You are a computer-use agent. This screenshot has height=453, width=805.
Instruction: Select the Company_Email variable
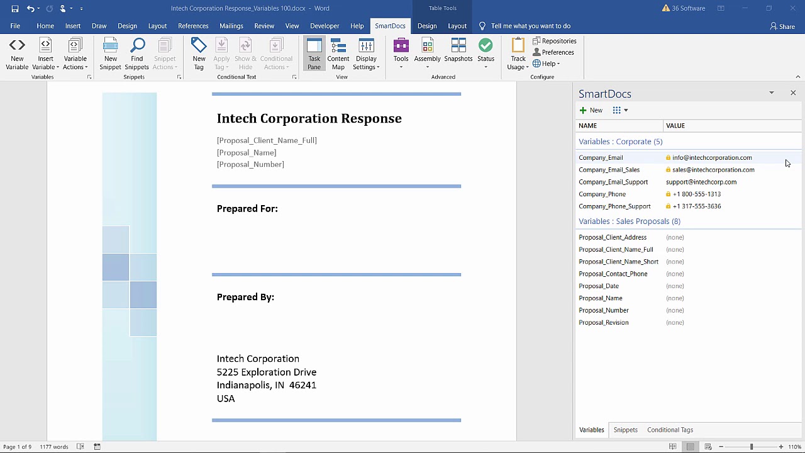coord(689,157)
